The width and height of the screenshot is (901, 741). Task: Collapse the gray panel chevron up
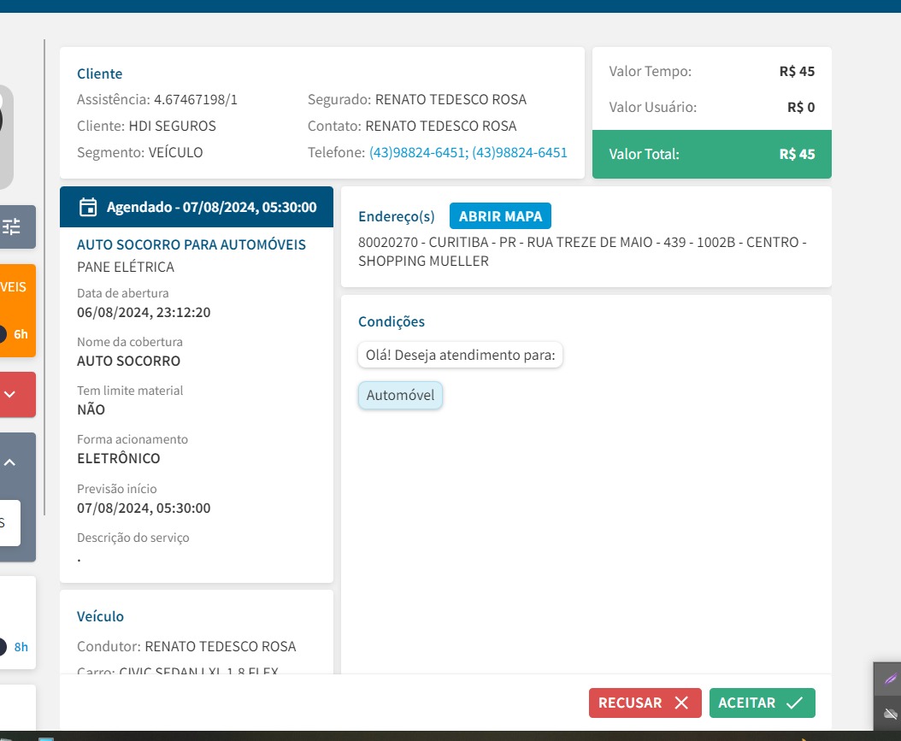(x=9, y=462)
